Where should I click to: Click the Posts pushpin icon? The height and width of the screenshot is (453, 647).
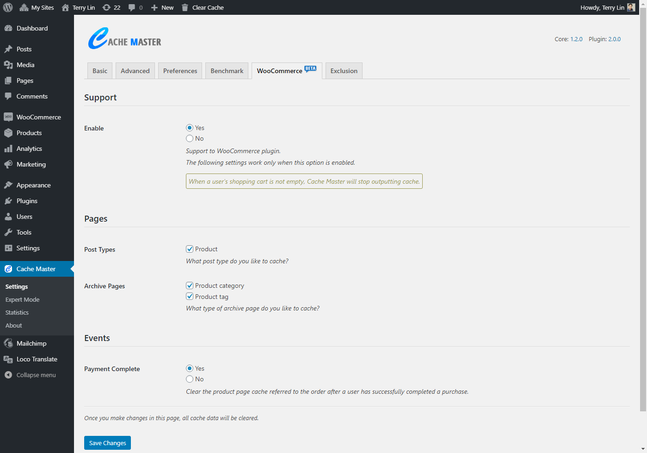point(8,49)
